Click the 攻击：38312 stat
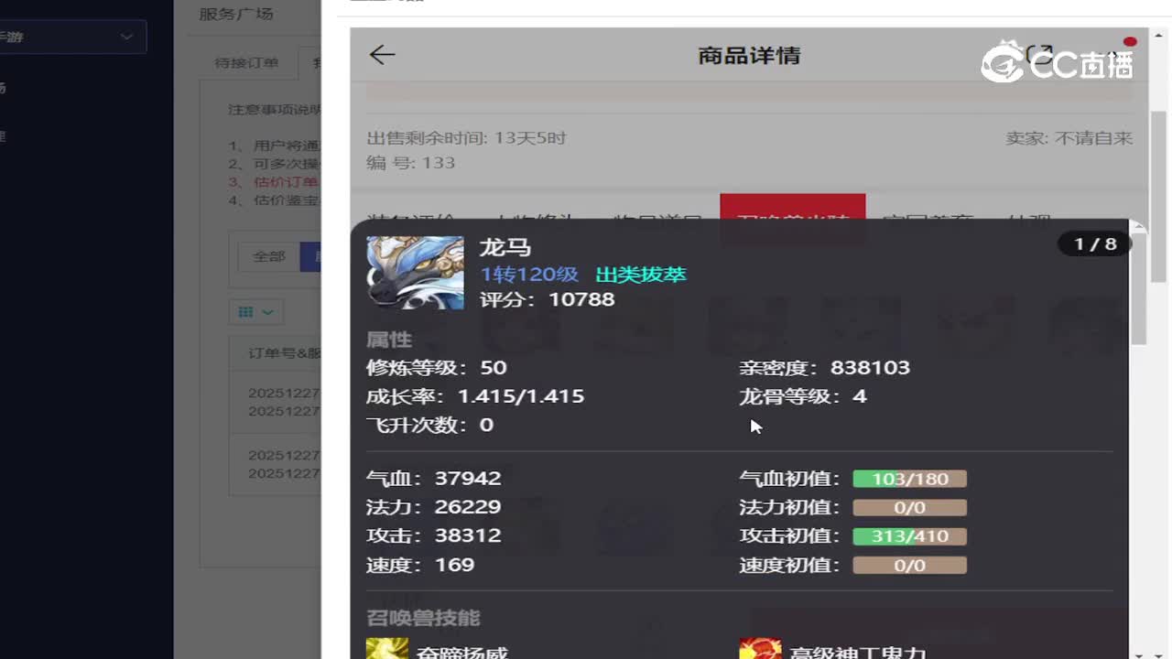Image resolution: width=1172 pixels, height=659 pixels. pyautogui.click(x=434, y=535)
